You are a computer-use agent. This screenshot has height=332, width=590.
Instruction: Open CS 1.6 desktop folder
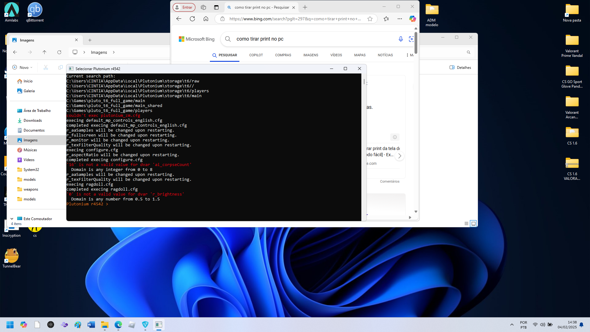[x=572, y=136]
